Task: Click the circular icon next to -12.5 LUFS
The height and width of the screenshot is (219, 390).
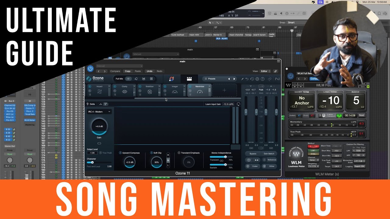Action: click(238, 104)
